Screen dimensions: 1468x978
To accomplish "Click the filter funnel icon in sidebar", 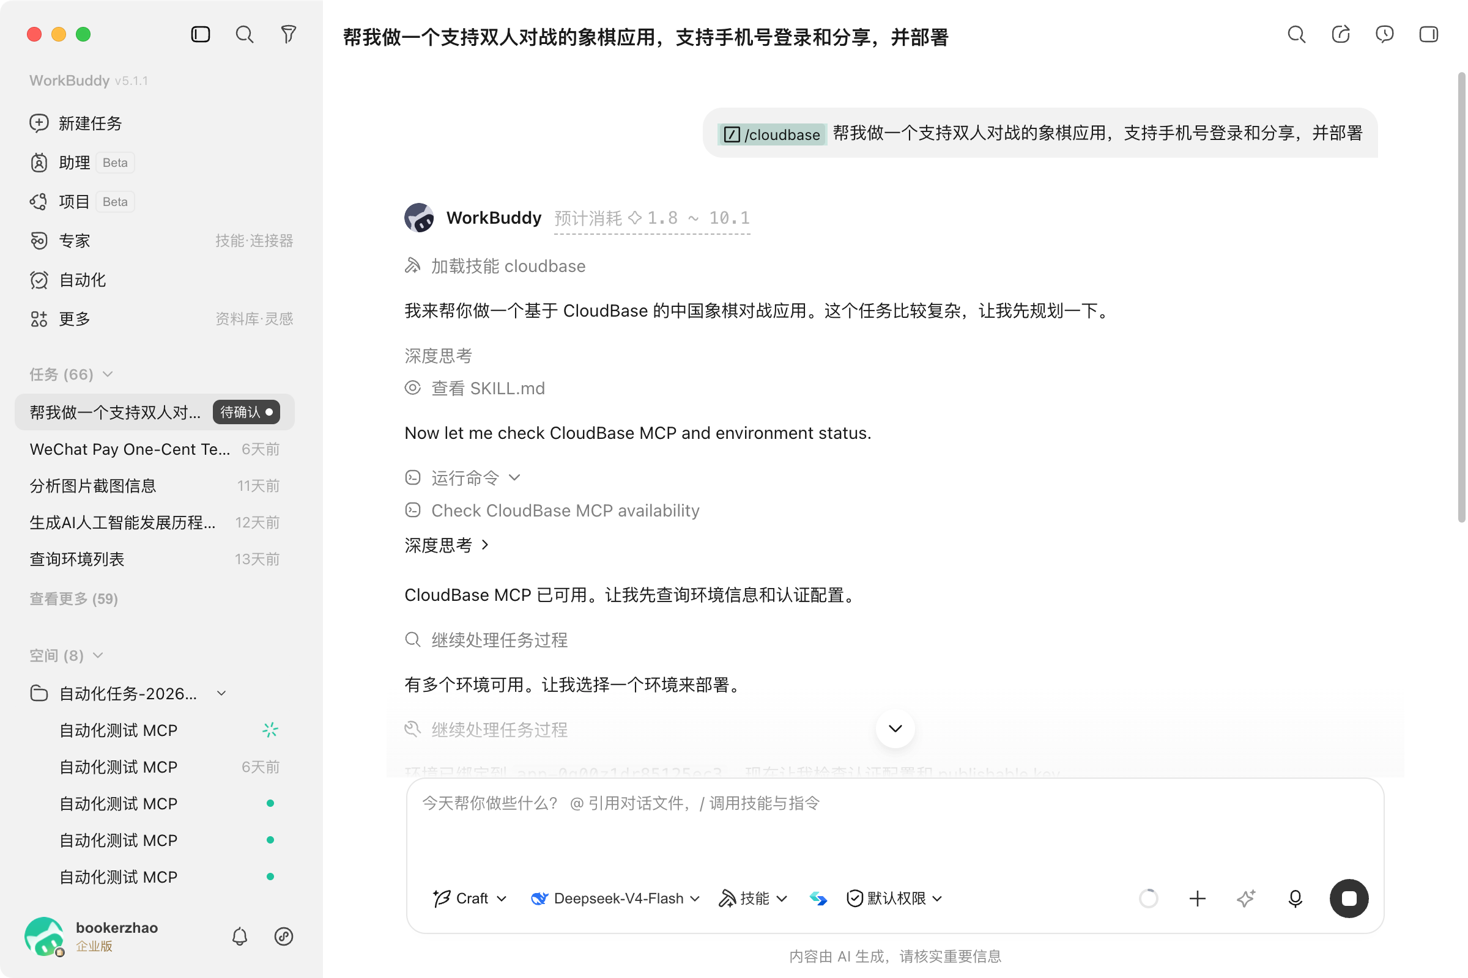I will pyautogui.click(x=288, y=34).
